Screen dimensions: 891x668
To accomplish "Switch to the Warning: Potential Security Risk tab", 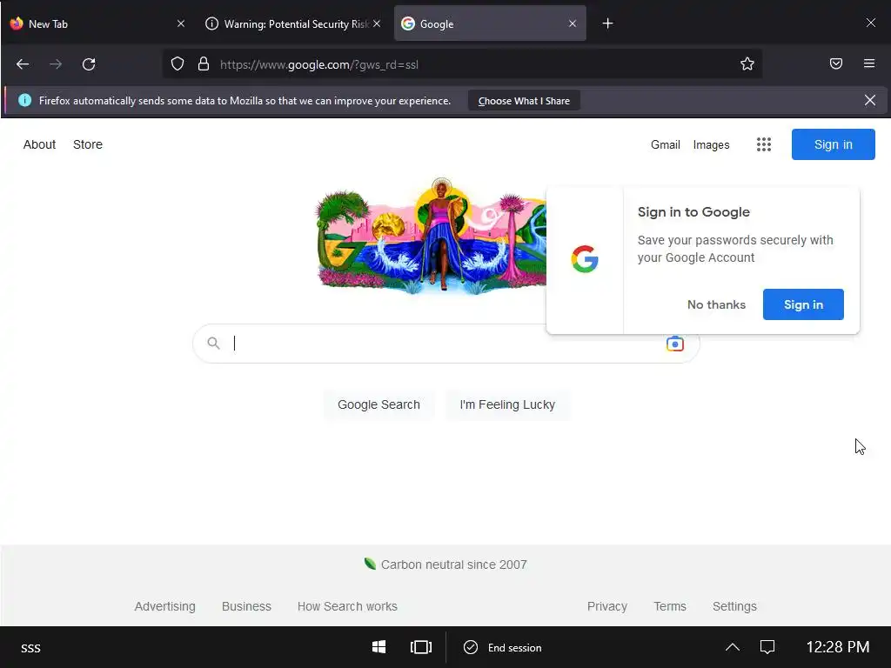I will (293, 23).
